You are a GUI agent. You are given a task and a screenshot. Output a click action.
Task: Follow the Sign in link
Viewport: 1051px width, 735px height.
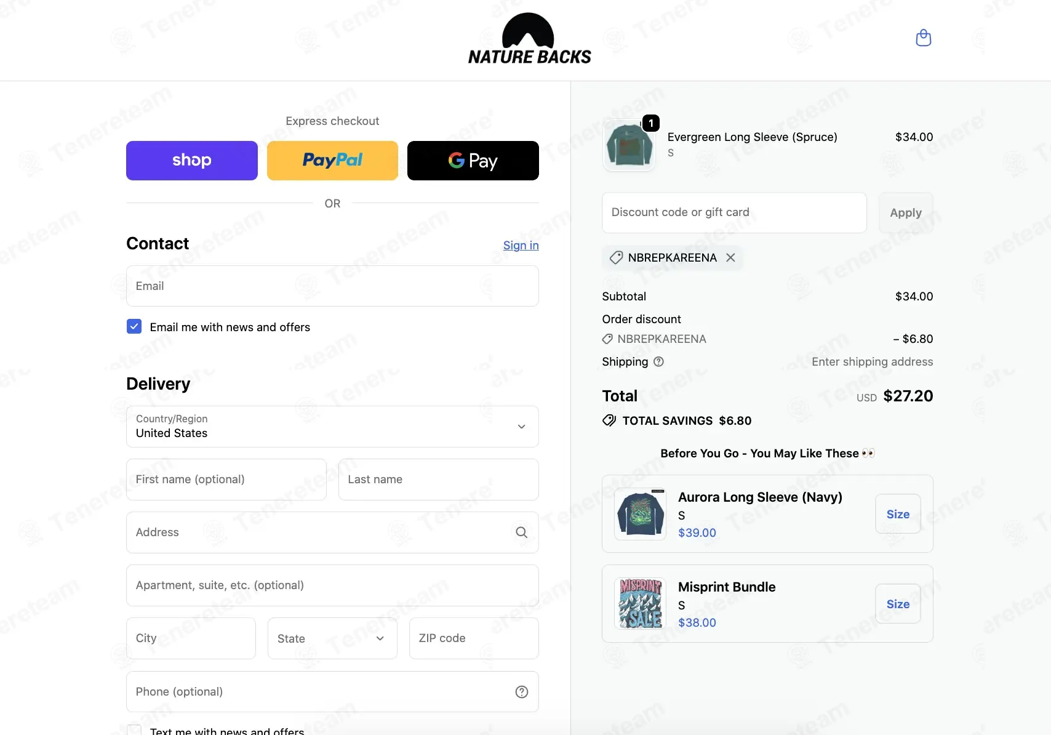(x=521, y=246)
